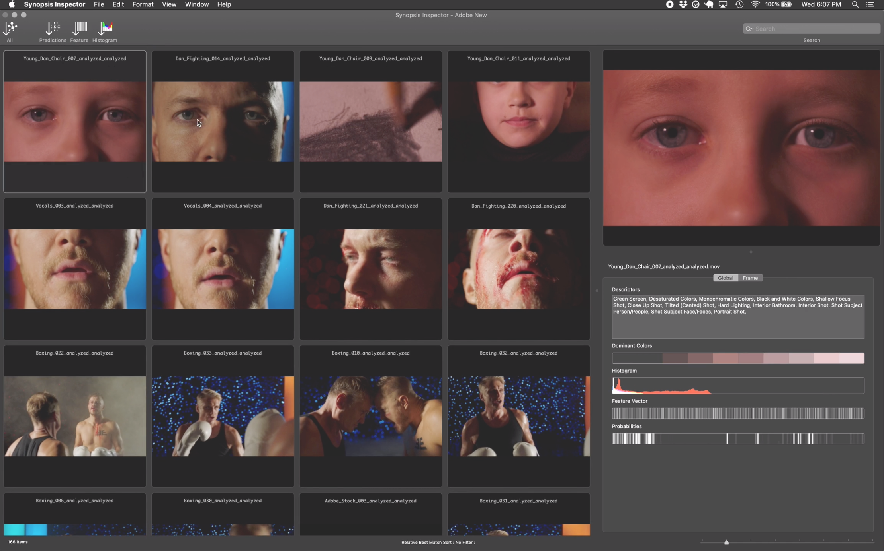Click the Probabilities strip
Image resolution: width=884 pixels, height=551 pixels.
coord(738,438)
